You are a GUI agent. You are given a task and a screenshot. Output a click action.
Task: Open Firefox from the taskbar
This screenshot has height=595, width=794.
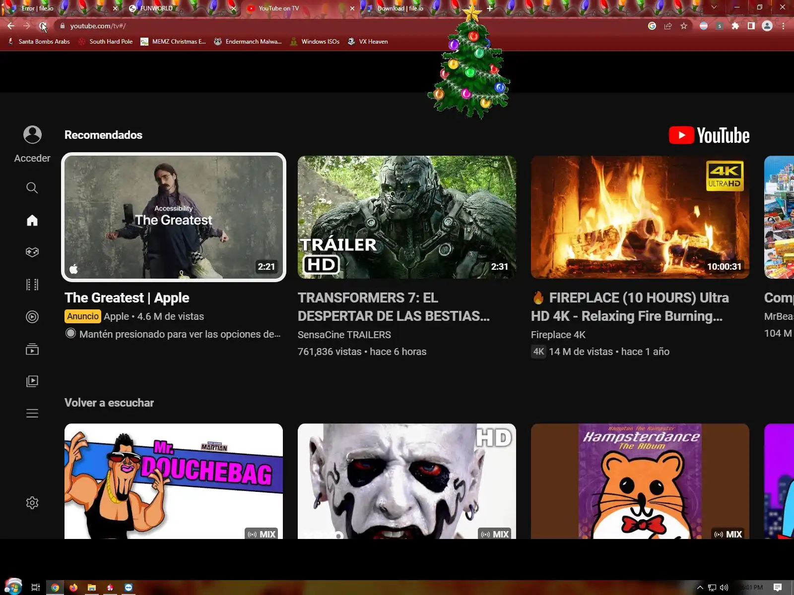[x=73, y=588]
